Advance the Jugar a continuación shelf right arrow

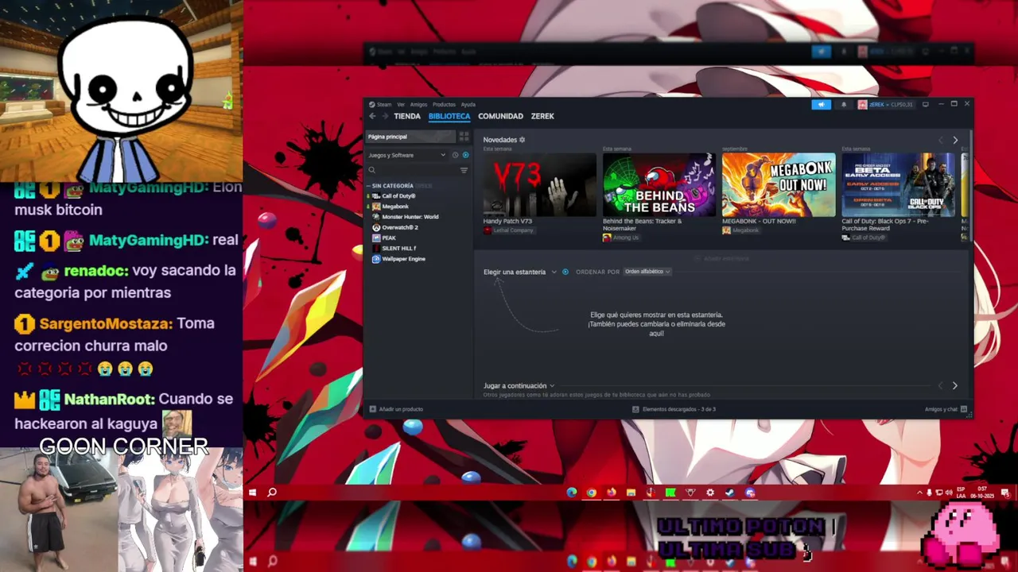click(x=955, y=386)
